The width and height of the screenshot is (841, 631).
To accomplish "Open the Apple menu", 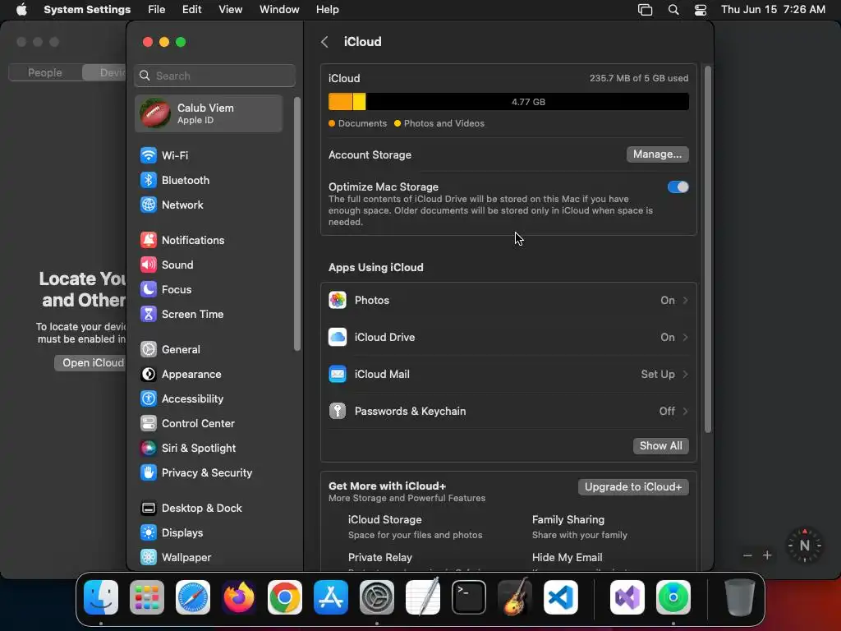I will point(21,10).
